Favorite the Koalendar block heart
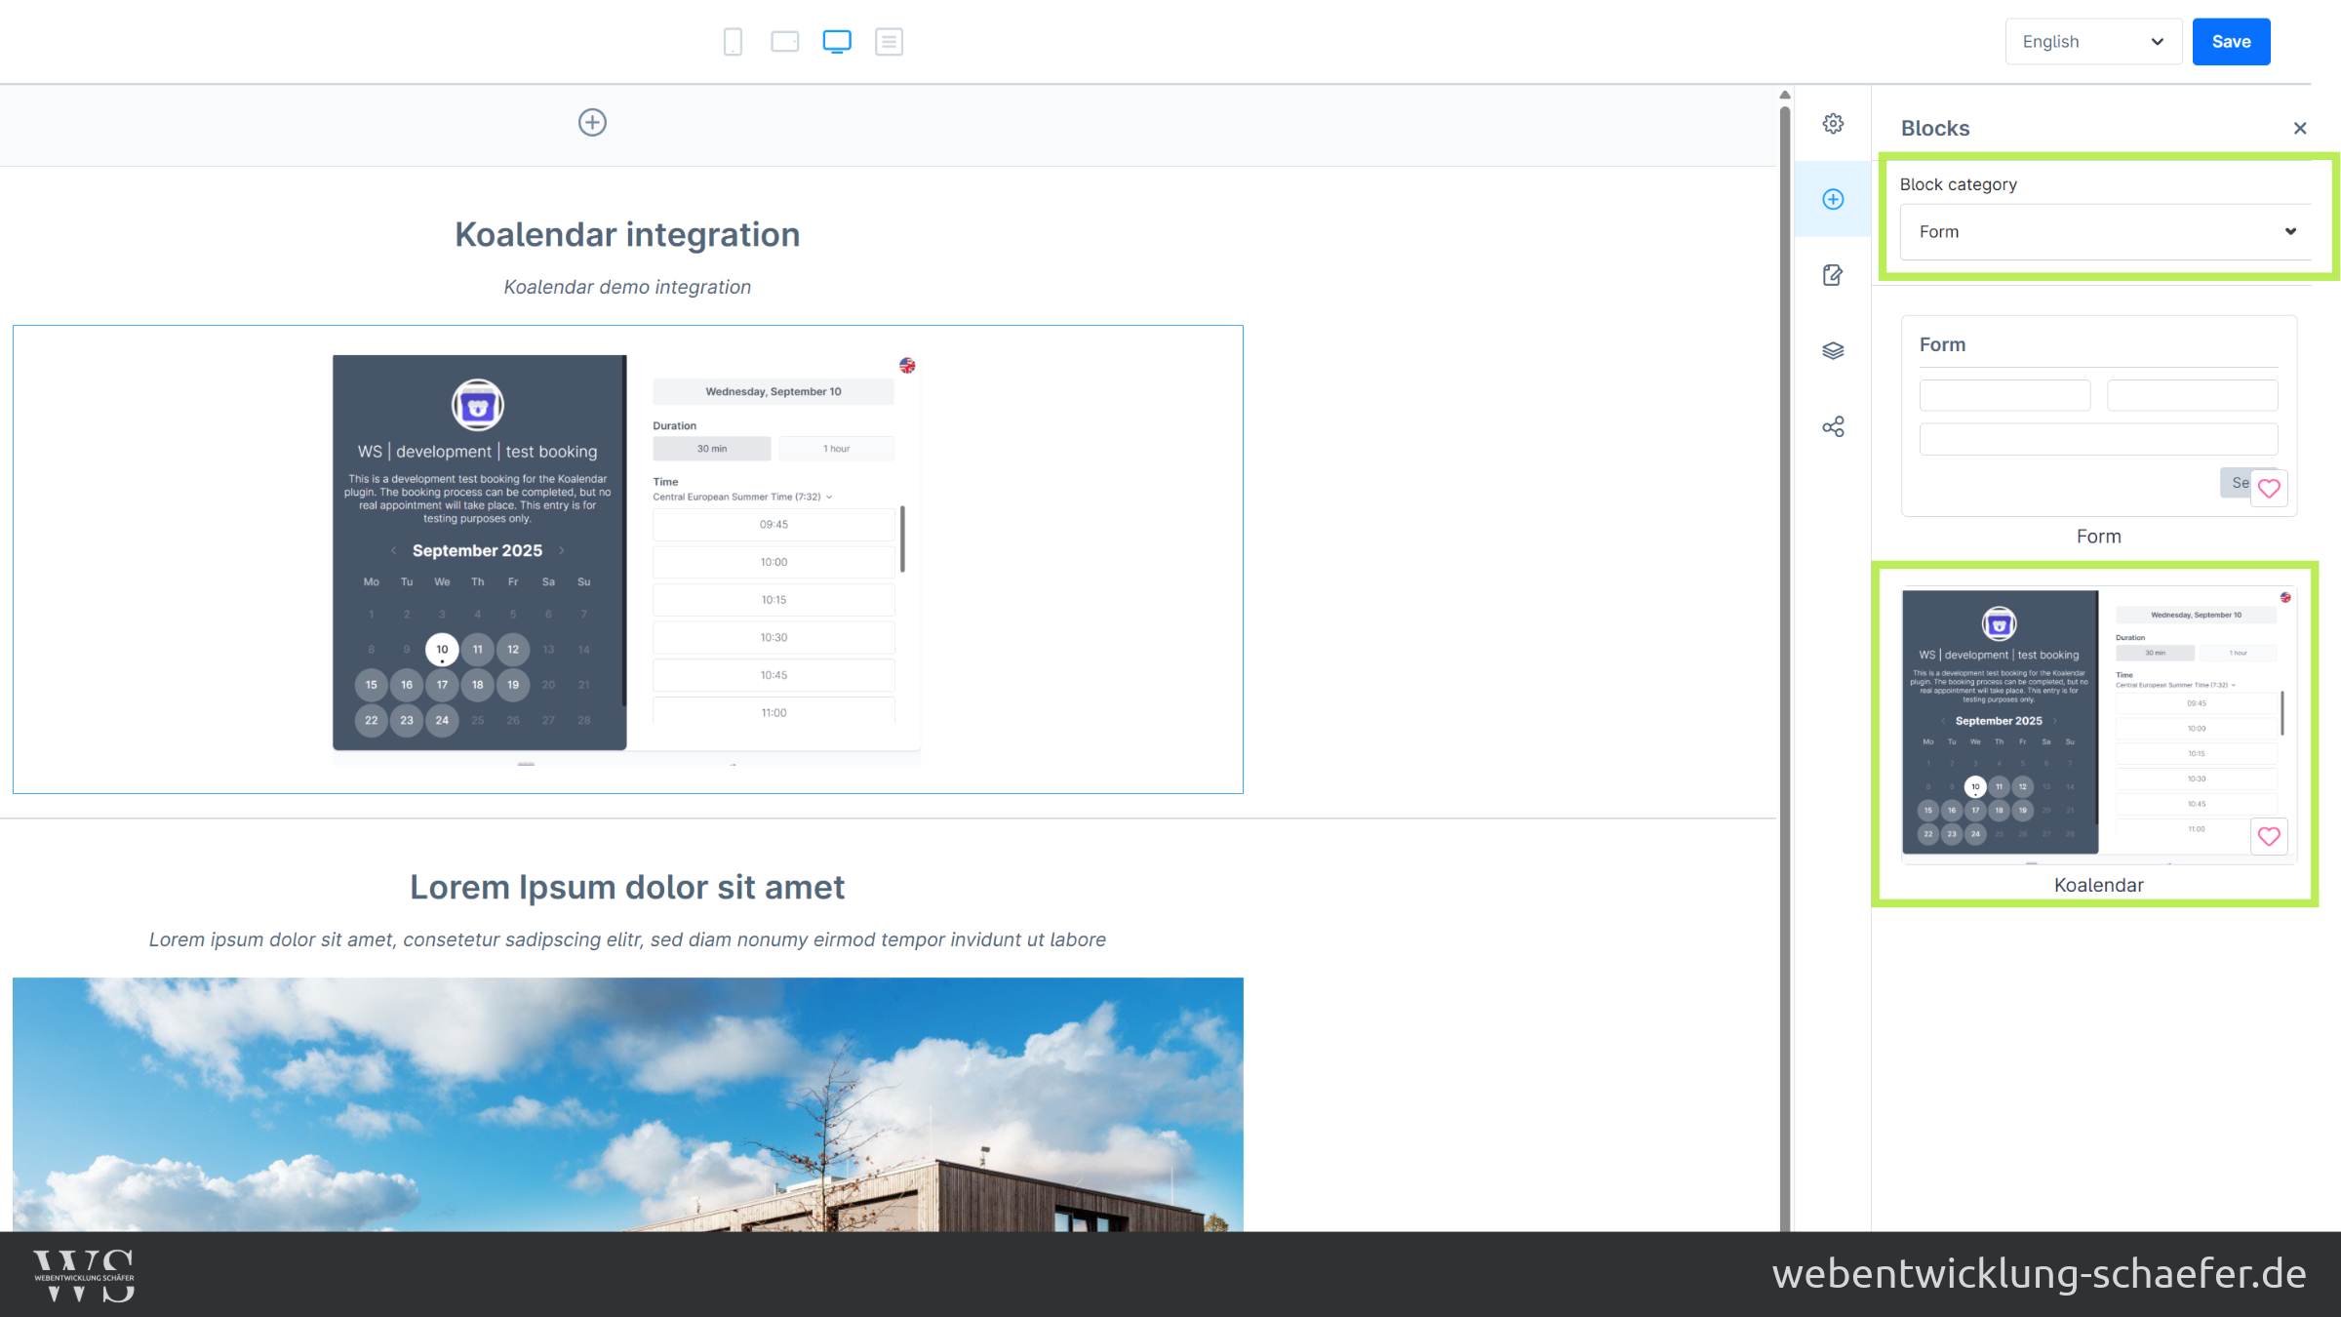This screenshot has height=1317, width=2341. pyautogui.click(x=2269, y=836)
